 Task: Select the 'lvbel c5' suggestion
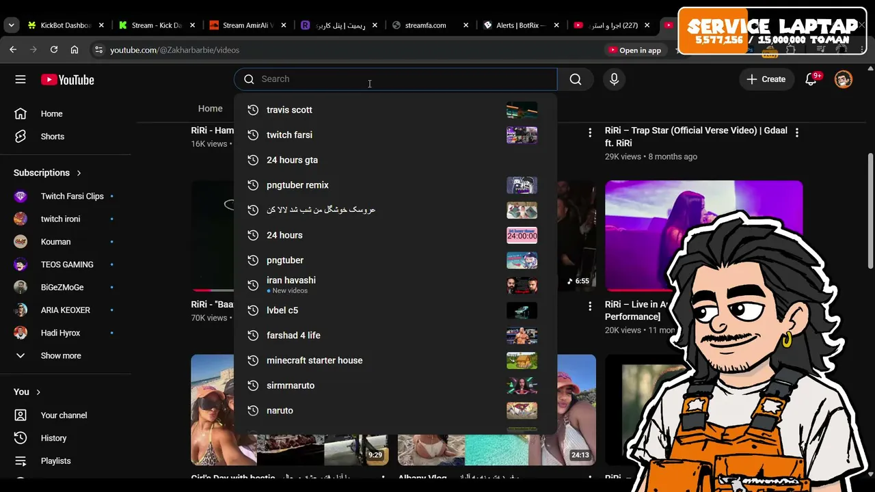coord(395,310)
